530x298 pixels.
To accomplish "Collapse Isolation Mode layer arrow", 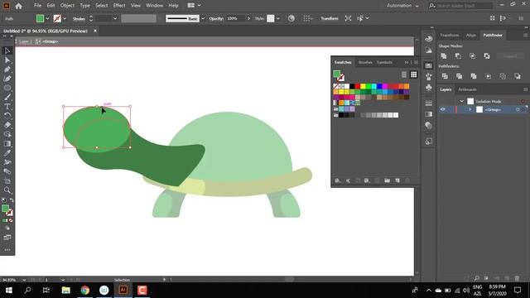I will tap(462, 101).
